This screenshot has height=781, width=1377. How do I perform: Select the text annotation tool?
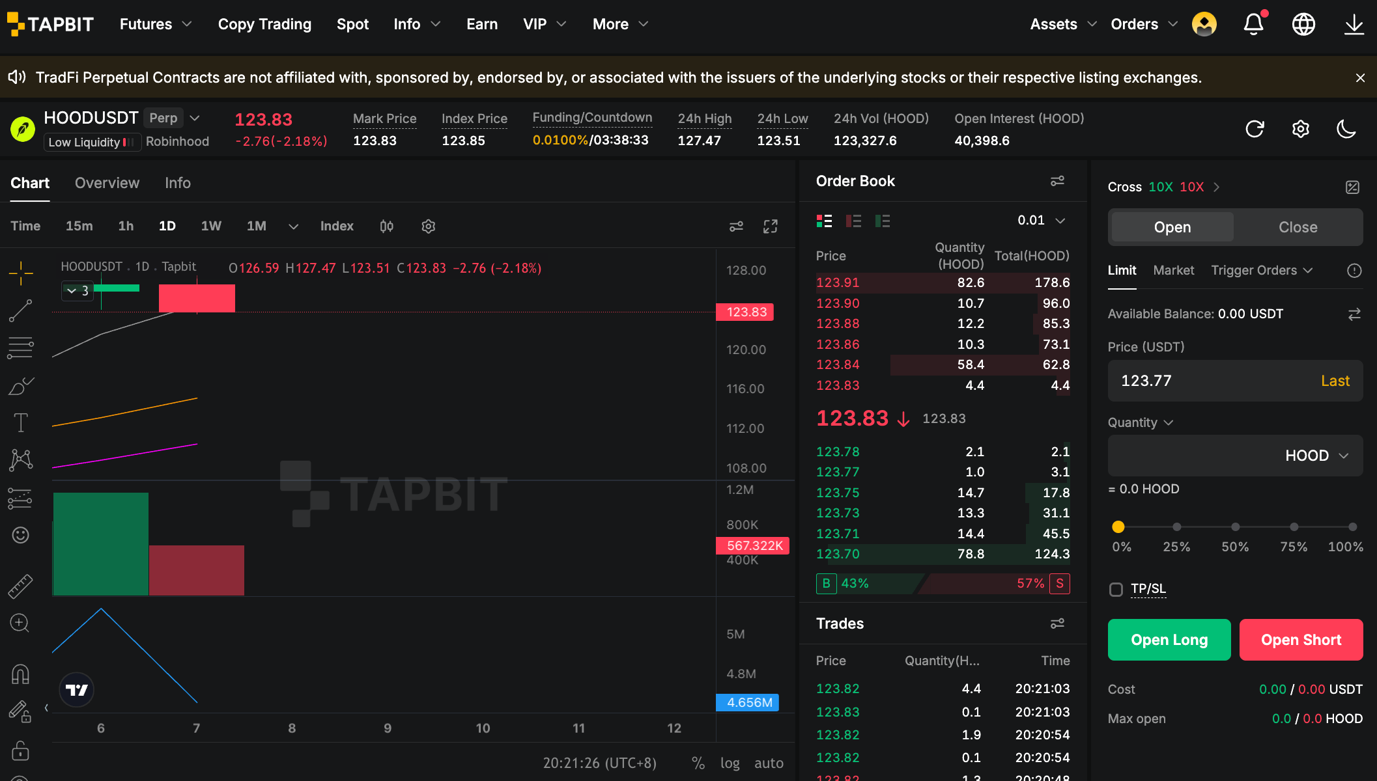click(x=20, y=422)
